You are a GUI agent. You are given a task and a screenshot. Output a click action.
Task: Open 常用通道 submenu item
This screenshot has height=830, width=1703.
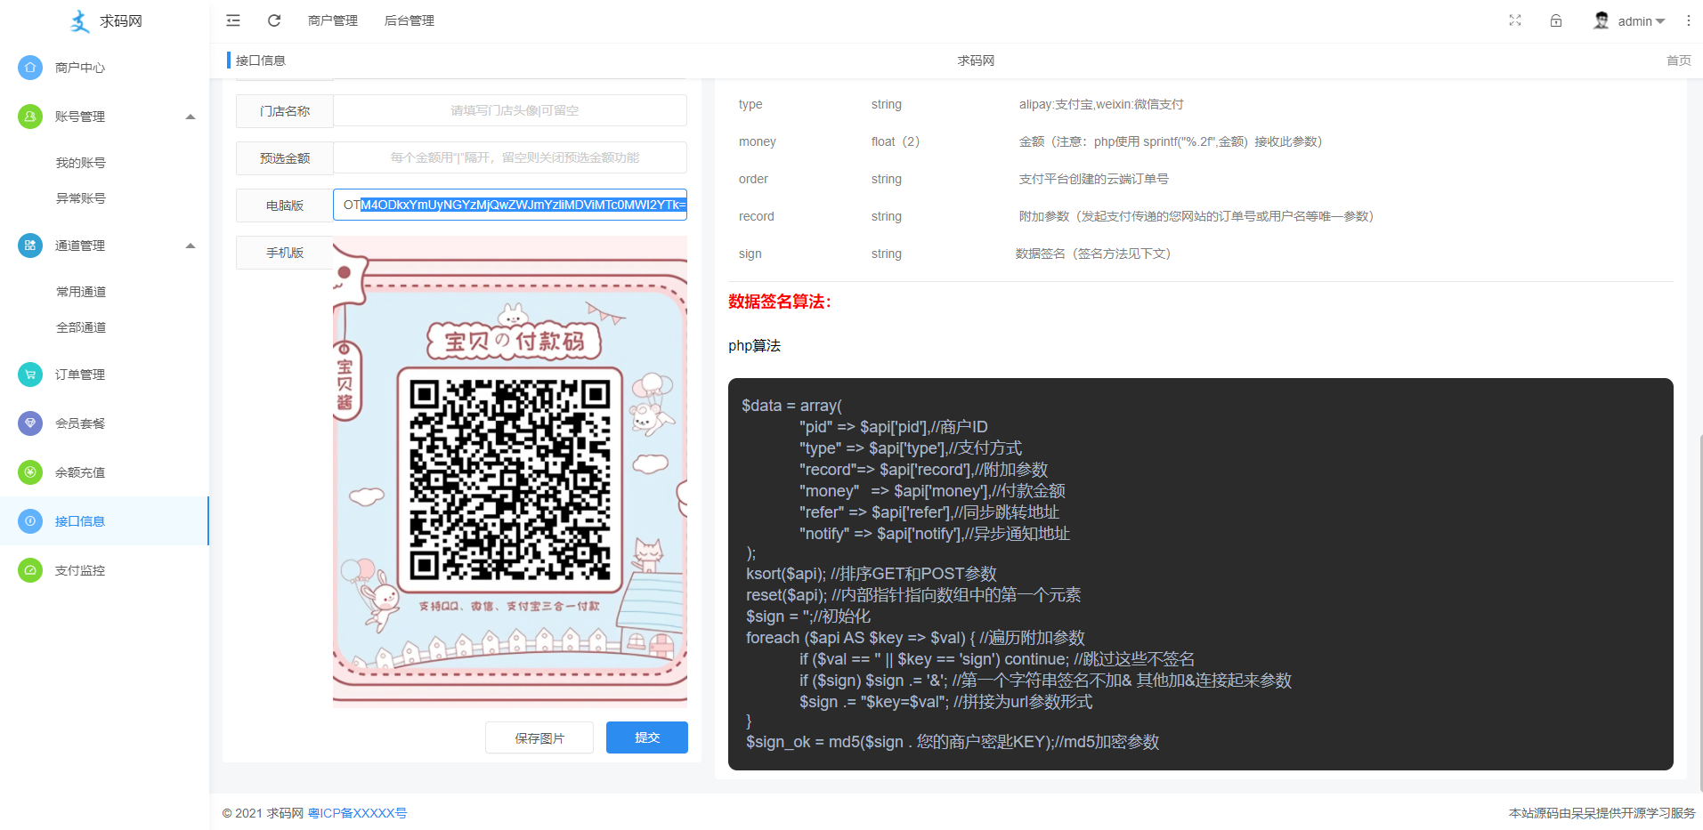81,292
